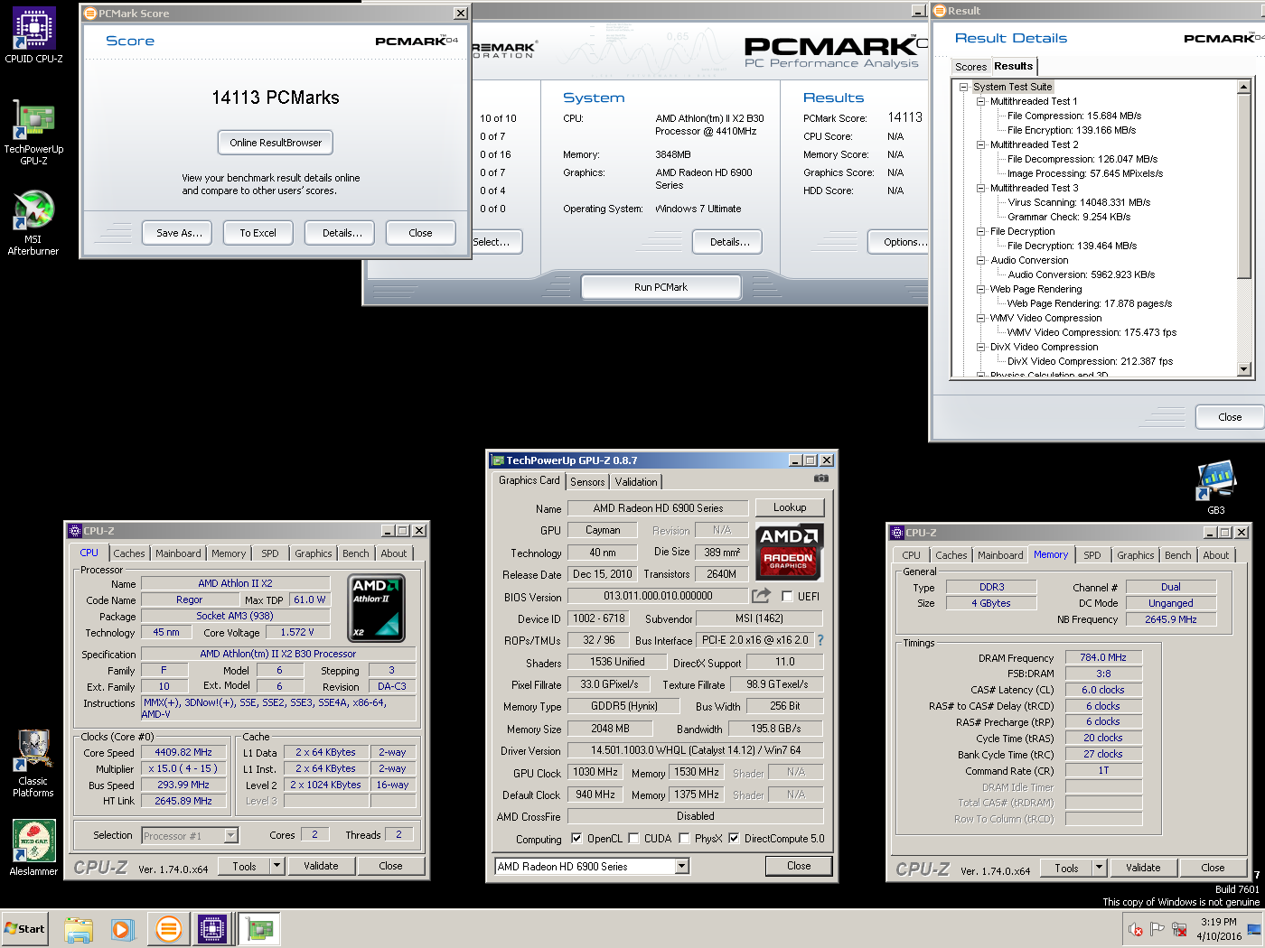The width and height of the screenshot is (1265, 948).
Task: Switch to CPU-Z via taskbar icon
Action: 212,929
